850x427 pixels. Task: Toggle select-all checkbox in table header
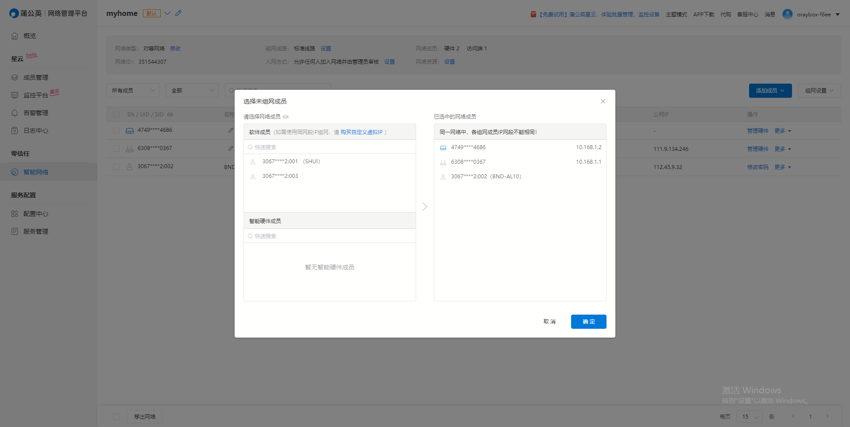tap(116, 115)
